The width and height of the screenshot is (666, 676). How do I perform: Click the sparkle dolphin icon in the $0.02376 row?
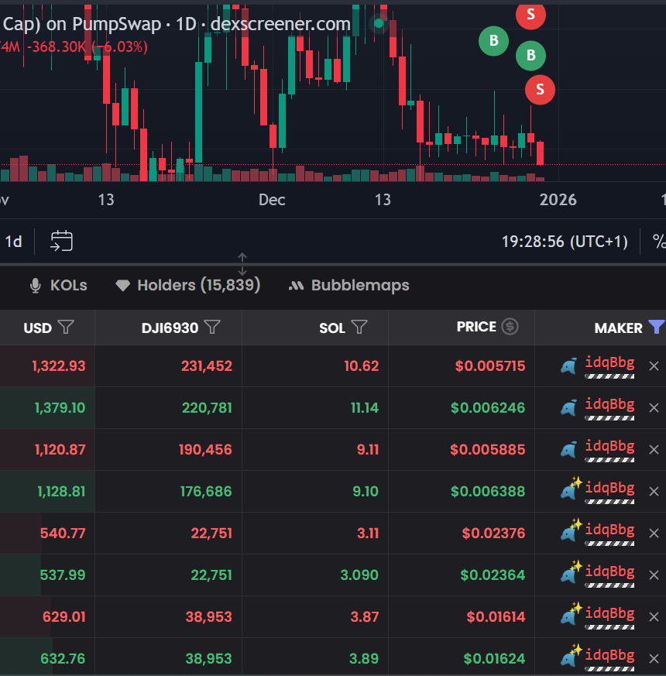coord(572,530)
